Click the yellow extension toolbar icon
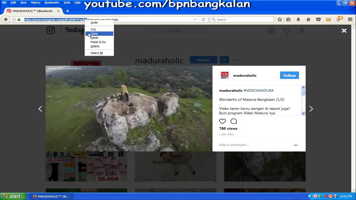 coord(328,19)
